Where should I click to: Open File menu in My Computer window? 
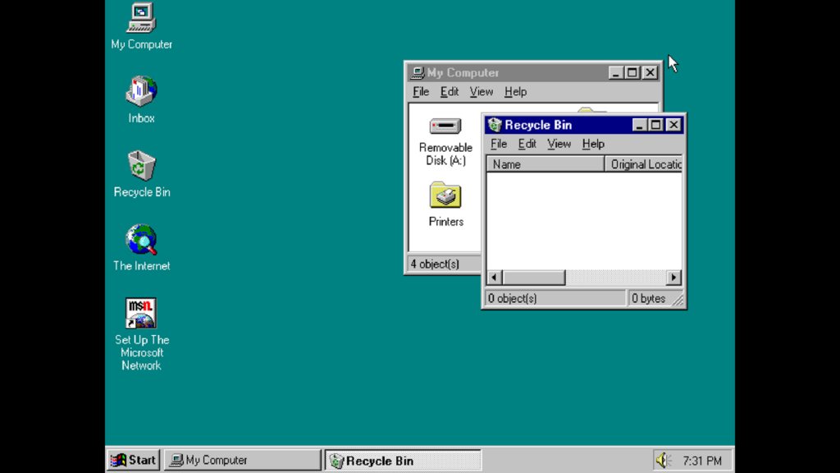pyautogui.click(x=421, y=92)
